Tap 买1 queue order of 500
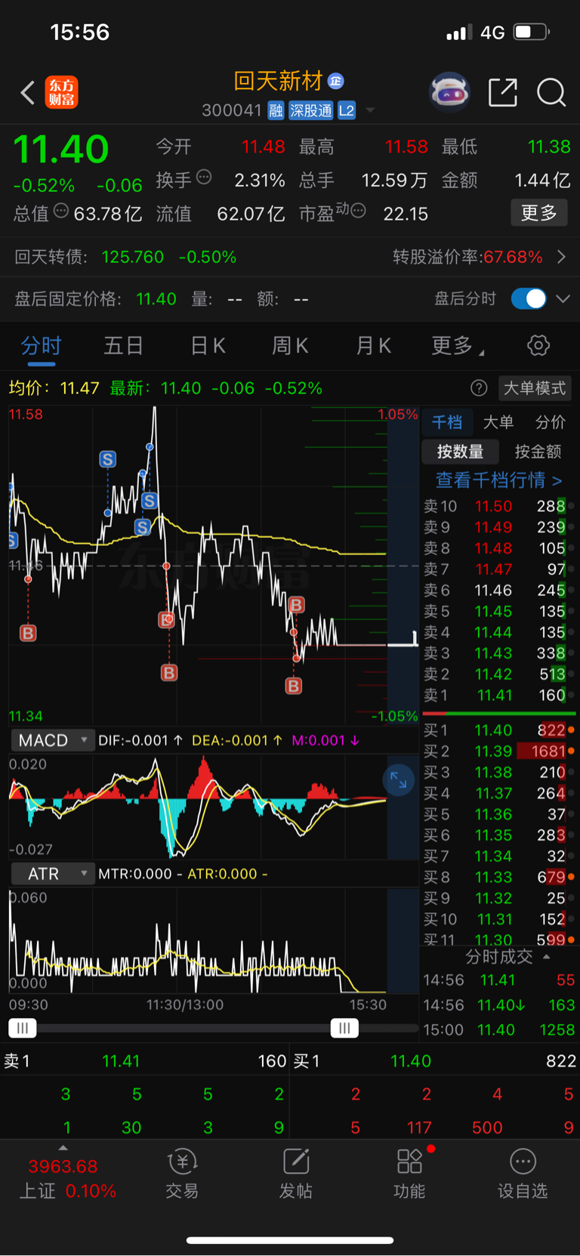Image resolution: width=580 pixels, height=1256 pixels. click(x=487, y=1128)
